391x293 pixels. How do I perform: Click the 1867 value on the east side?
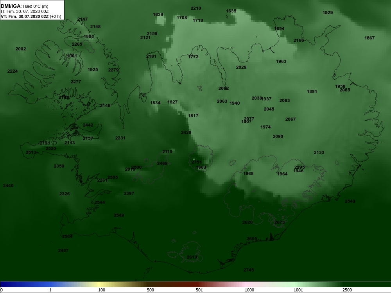click(369, 38)
